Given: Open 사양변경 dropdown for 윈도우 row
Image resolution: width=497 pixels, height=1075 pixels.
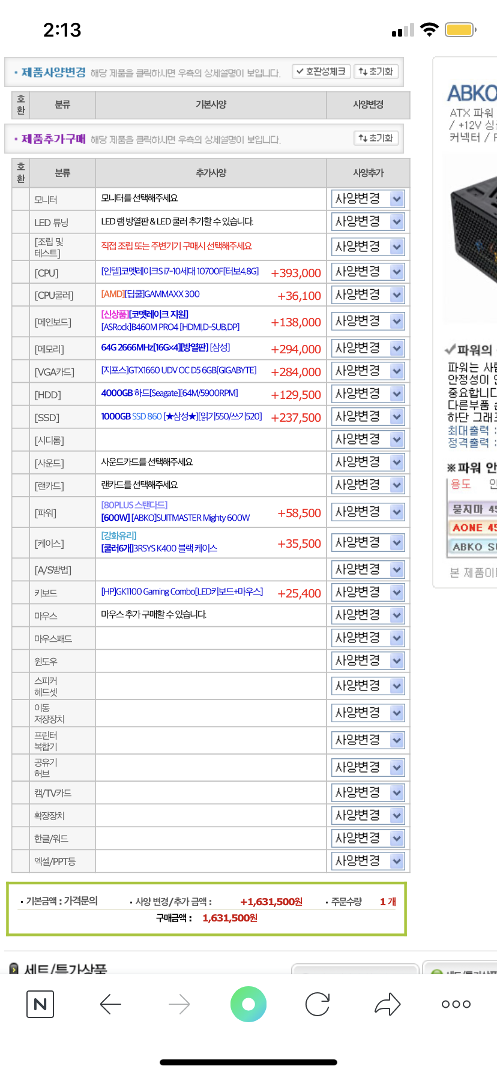Looking at the screenshot, I should coord(368,660).
